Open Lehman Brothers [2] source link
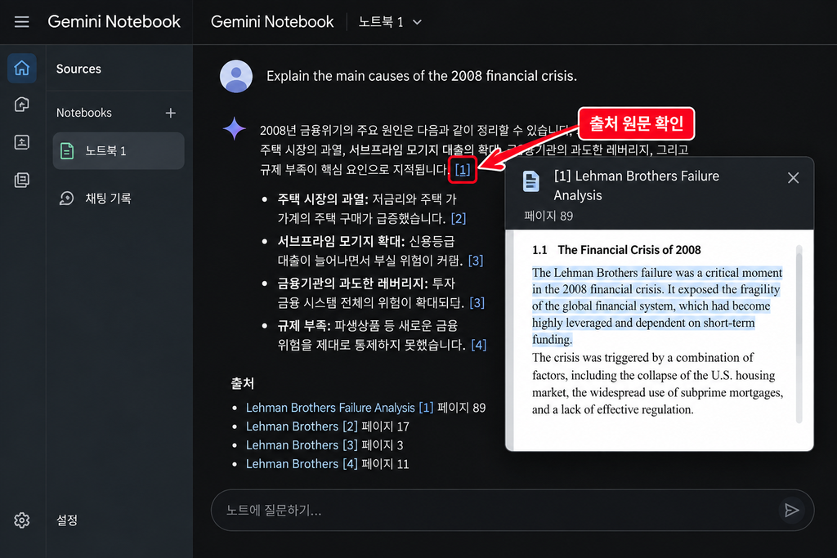Screen dimensions: 837x558 (302, 426)
